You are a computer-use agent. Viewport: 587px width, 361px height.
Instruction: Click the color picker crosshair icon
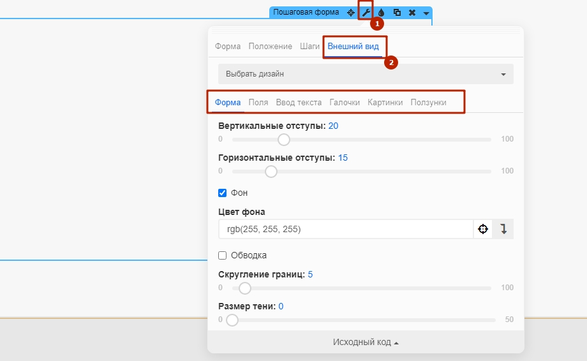[483, 229]
